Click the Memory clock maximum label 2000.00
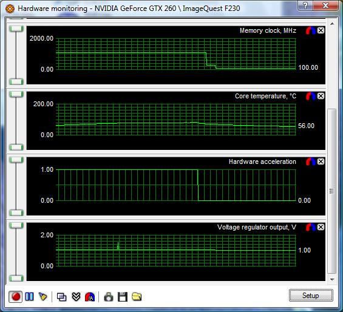The image size is (343, 312). coord(41,38)
